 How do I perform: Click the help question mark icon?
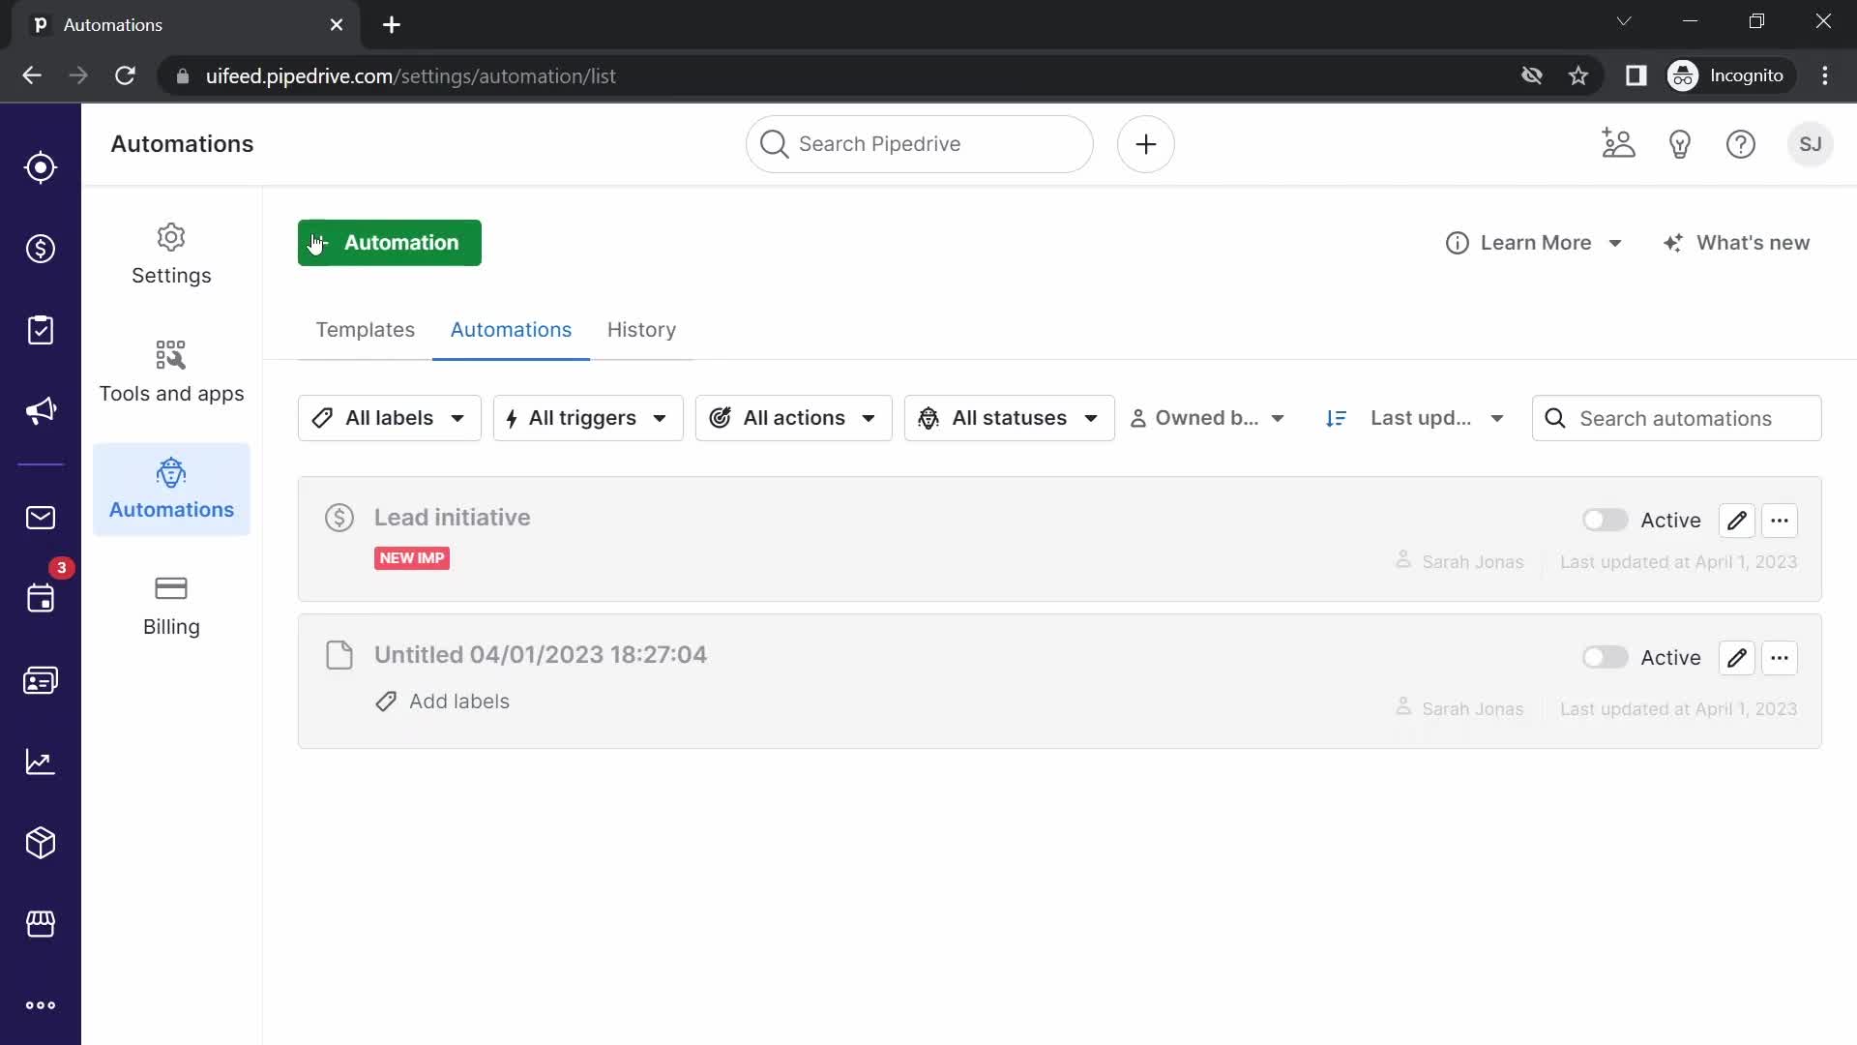[1742, 143]
